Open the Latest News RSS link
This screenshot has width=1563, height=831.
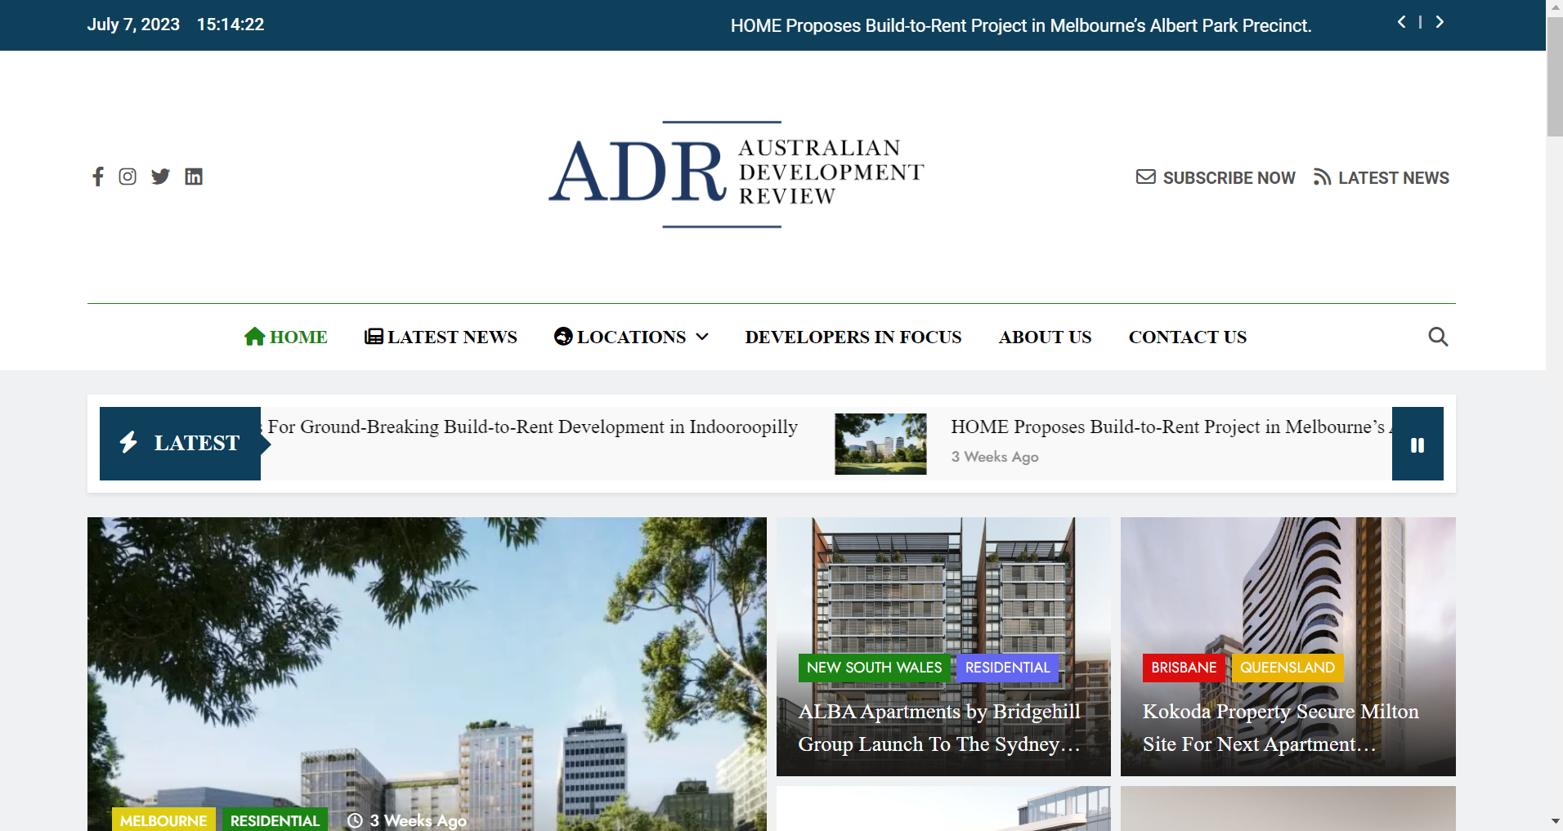click(1382, 177)
